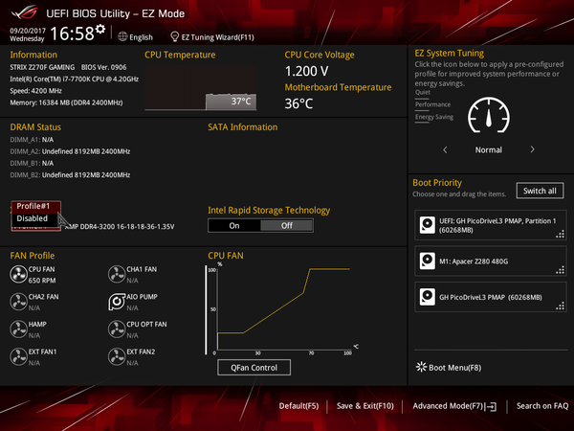Click the CHA1 FAN fan icon
This screenshot has height=431, width=574.
pyautogui.click(x=117, y=275)
